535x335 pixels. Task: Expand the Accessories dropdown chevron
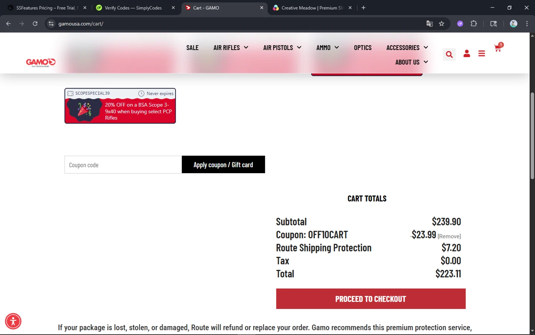coord(426,47)
